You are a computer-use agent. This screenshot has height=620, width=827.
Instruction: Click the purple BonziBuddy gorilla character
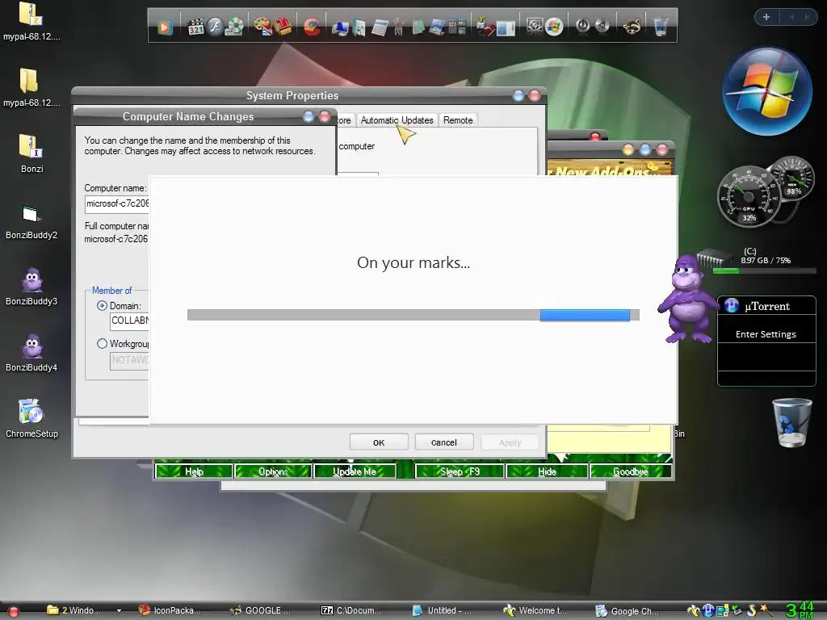[689, 300]
